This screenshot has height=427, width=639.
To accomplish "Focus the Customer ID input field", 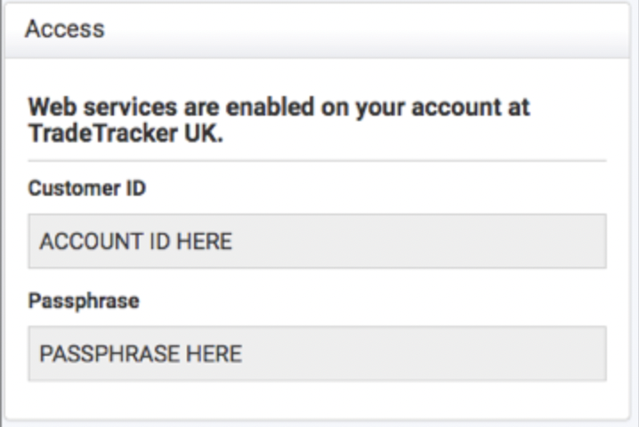I will click(317, 241).
